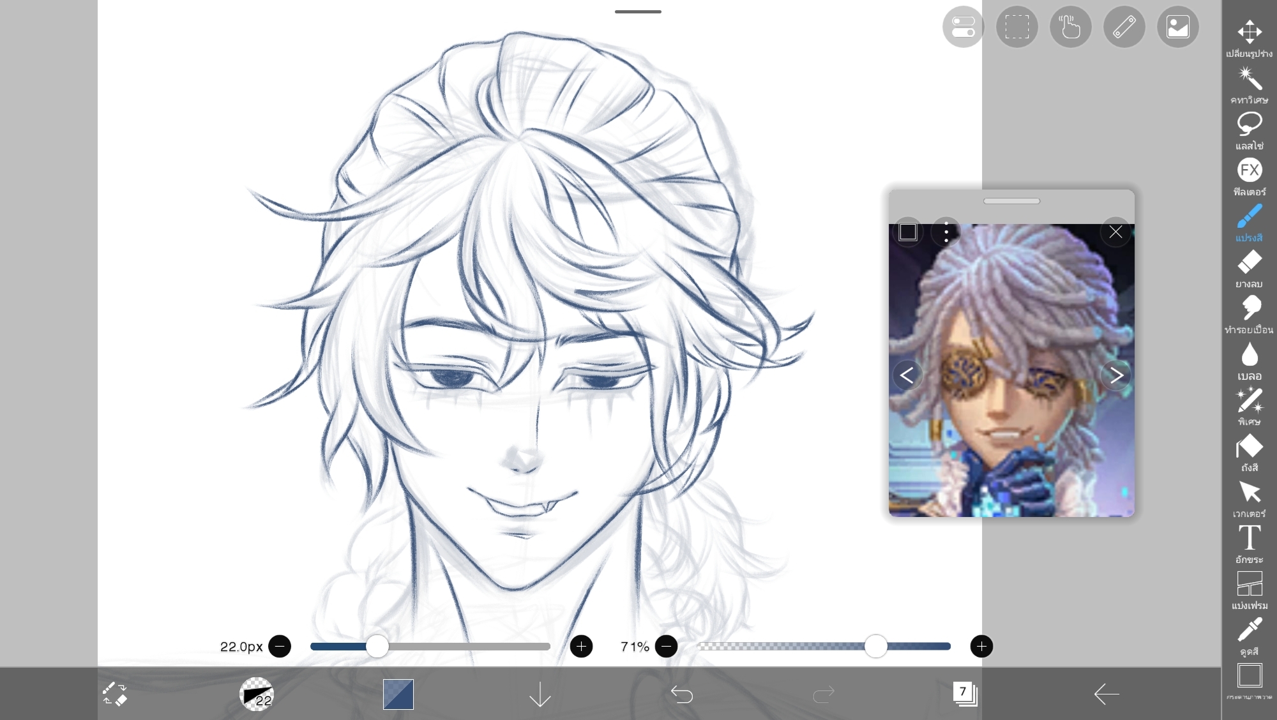Select the Eraser tool

click(1249, 262)
